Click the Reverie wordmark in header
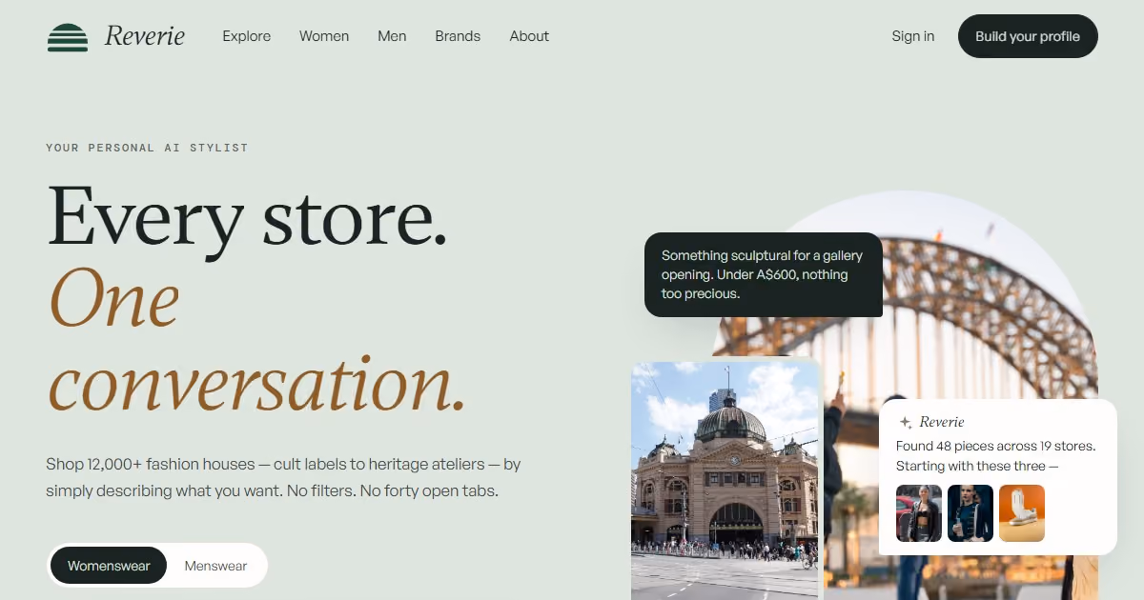1144x600 pixels. pos(145,37)
